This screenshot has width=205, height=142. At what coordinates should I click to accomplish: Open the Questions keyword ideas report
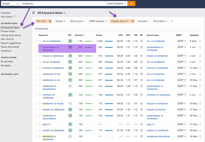tap(6, 50)
